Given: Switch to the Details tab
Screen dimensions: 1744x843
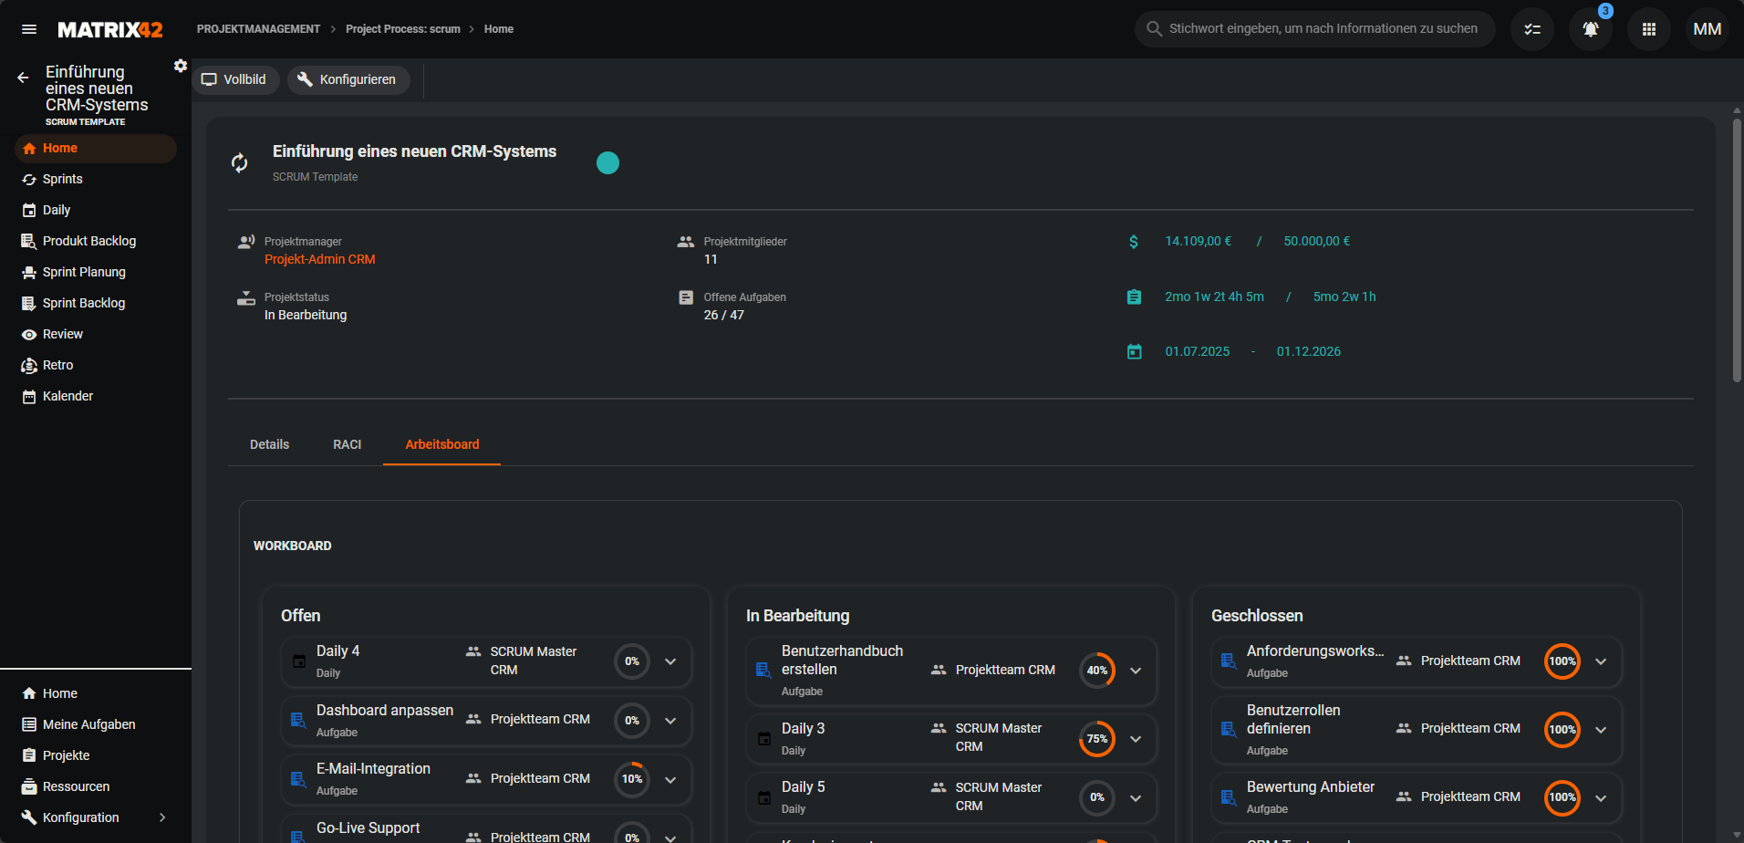Looking at the screenshot, I should tap(269, 444).
